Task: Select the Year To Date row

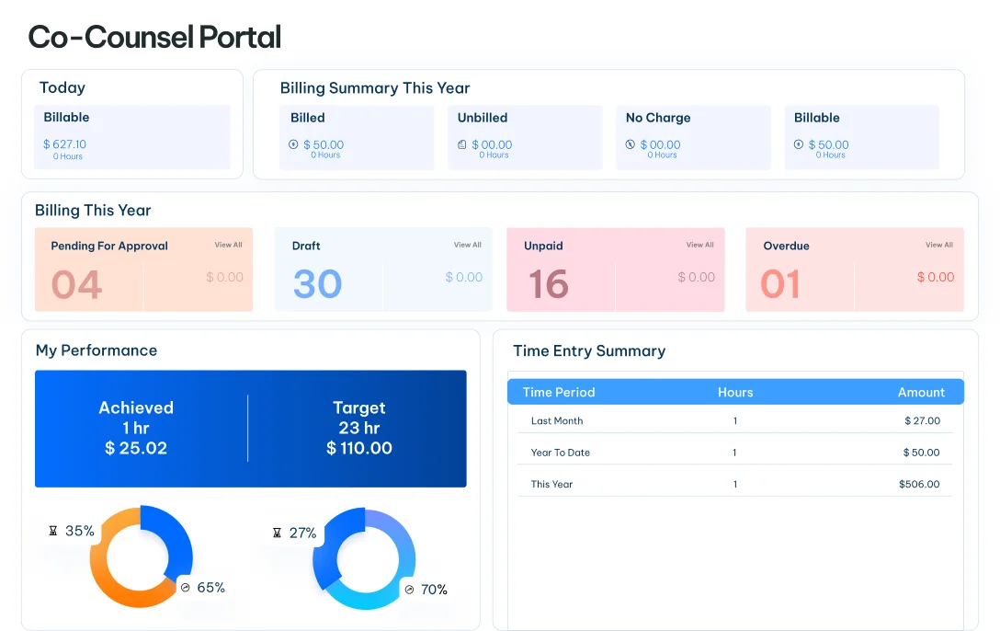Action: tap(735, 453)
